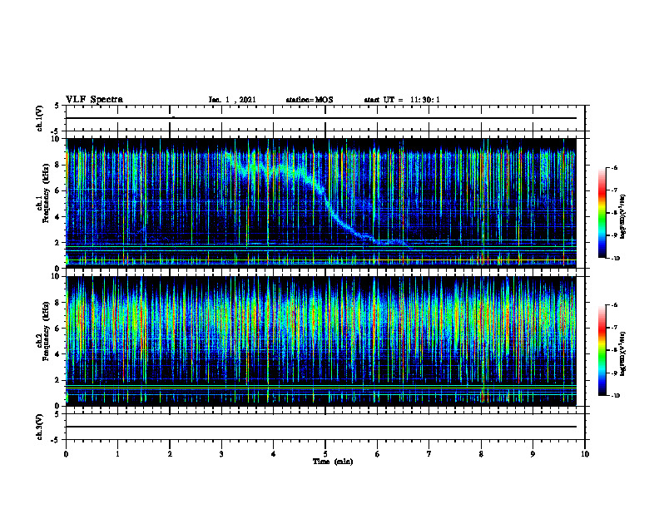Click time-axis tick label "2"
Screen dimensions: 659x509
pyautogui.click(x=170, y=454)
